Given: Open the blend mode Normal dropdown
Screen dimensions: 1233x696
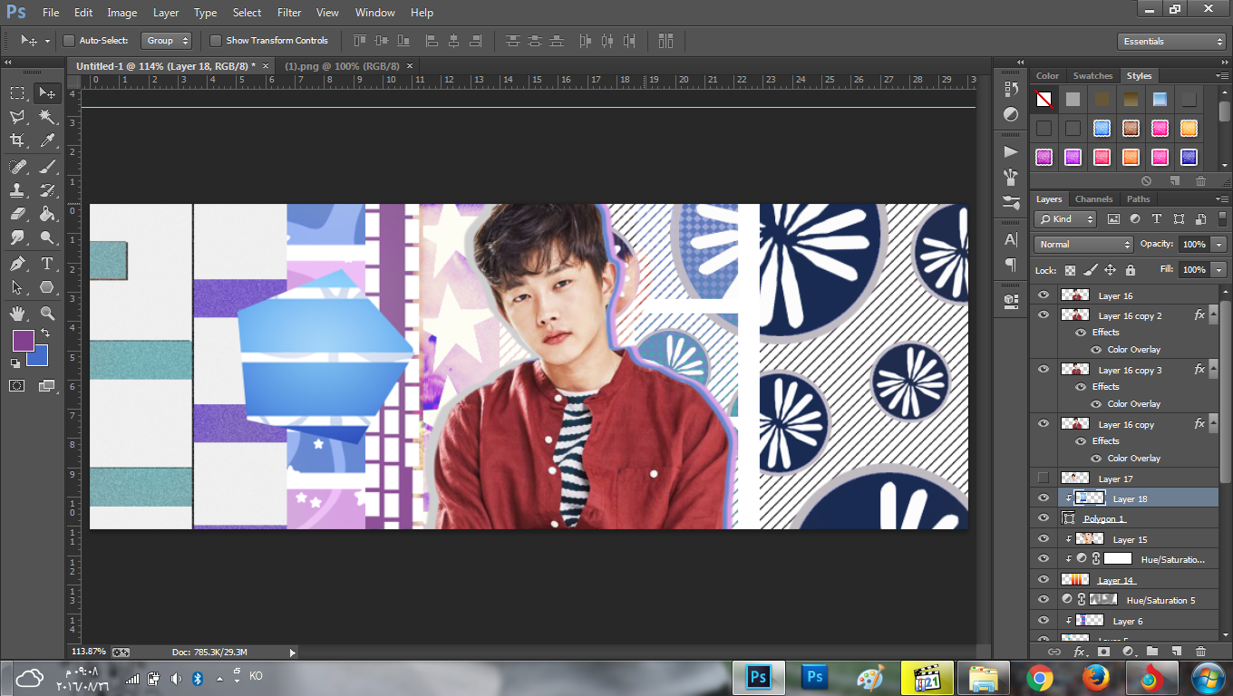Looking at the screenshot, I should tap(1084, 245).
